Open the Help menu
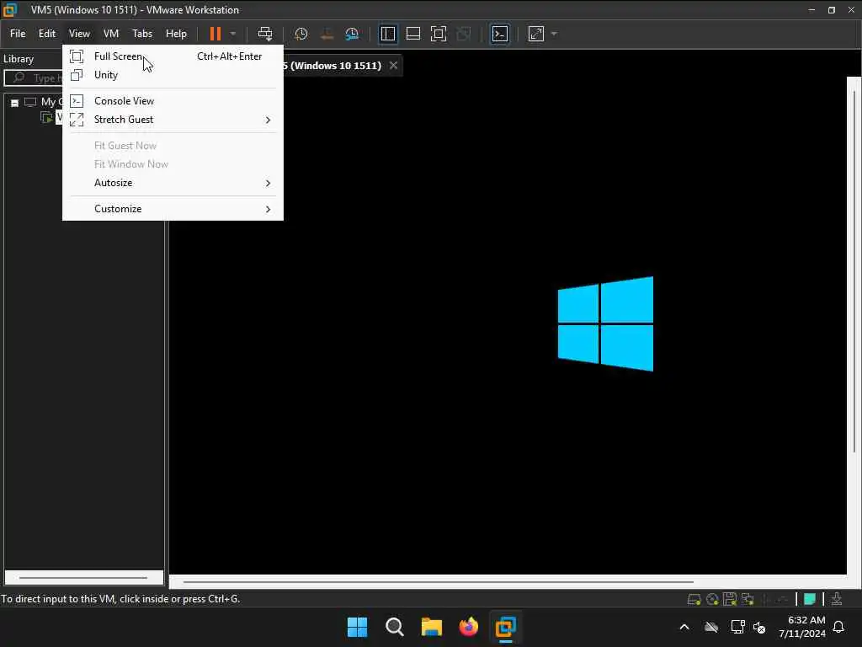The height and width of the screenshot is (647, 862). click(x=176, y=34)
